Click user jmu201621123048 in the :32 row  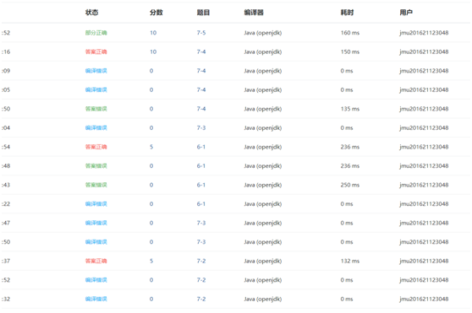pos(424,299)
